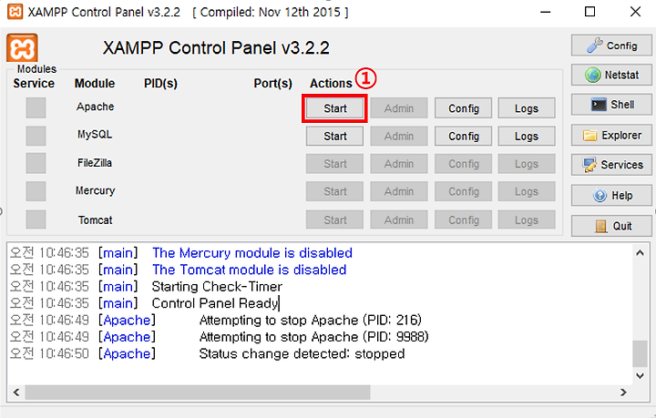This screenshot has width=656, height=418.
Task: Toggle the MySQL service checkbox
Action: click(36, 136)
